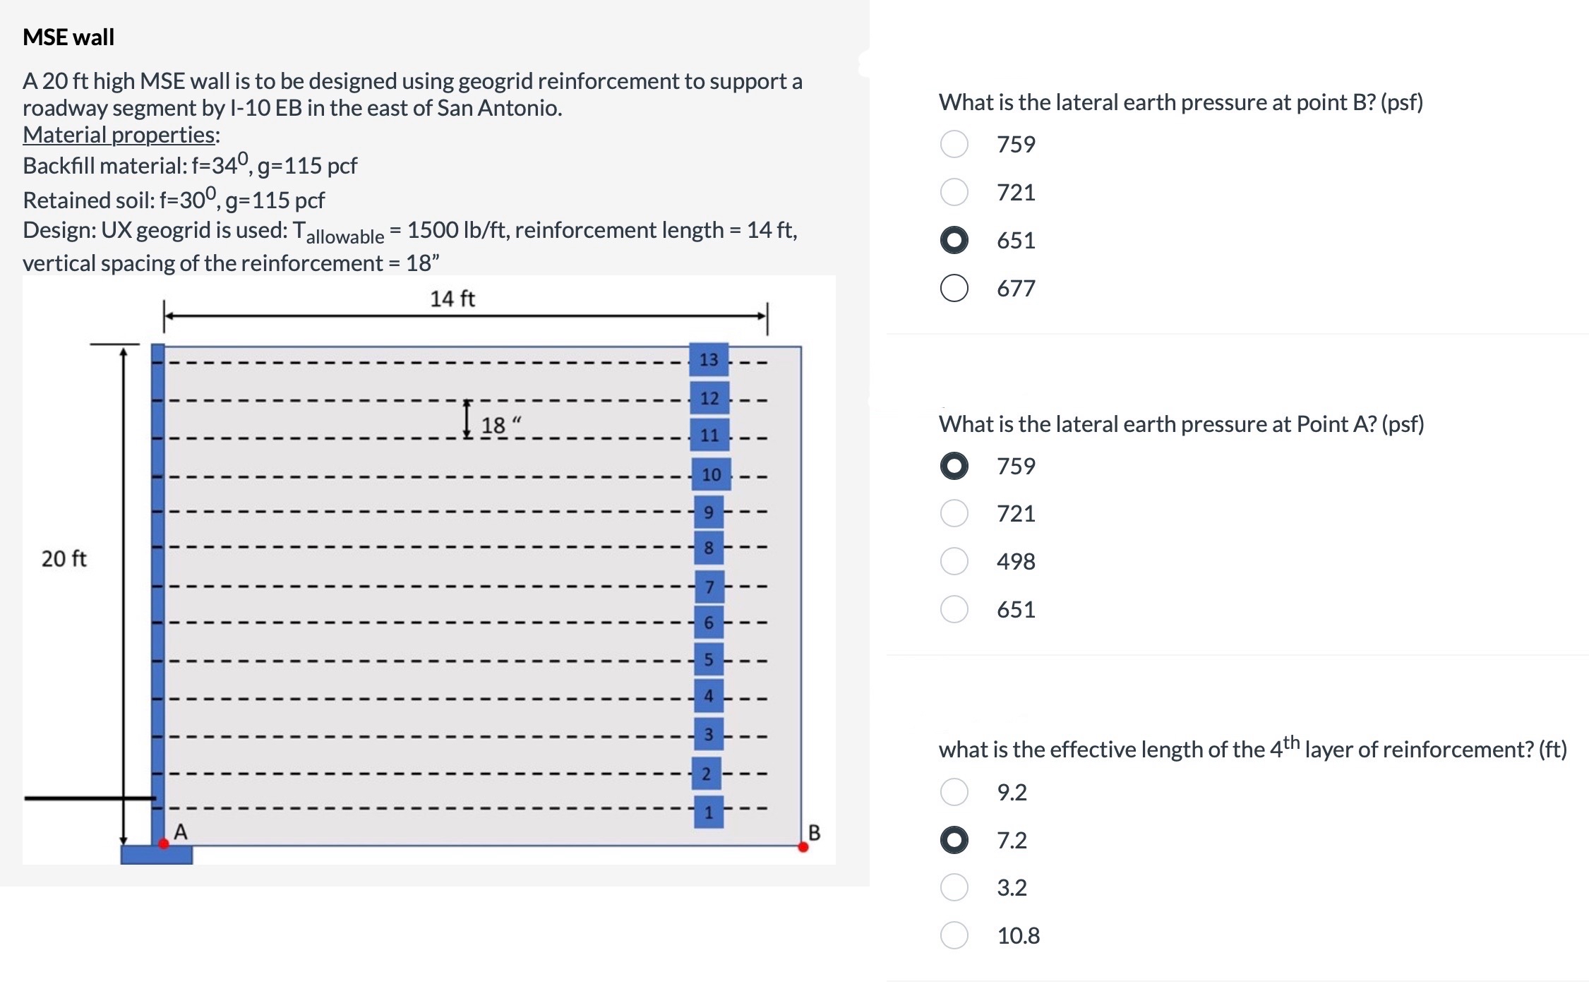The image size is (1589, 991).
Task: Pick 677 for point B pressure
Action: click(x=954, y=288)
